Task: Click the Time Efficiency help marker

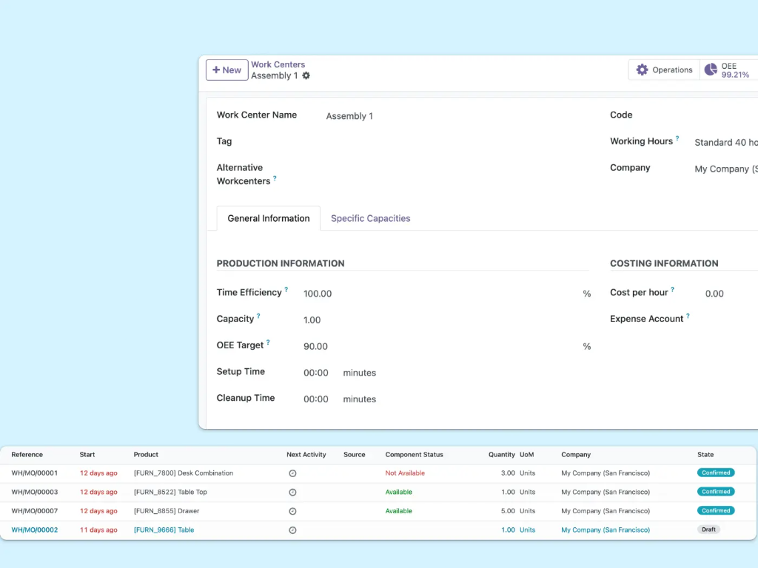Action: [x=288, y=288]
